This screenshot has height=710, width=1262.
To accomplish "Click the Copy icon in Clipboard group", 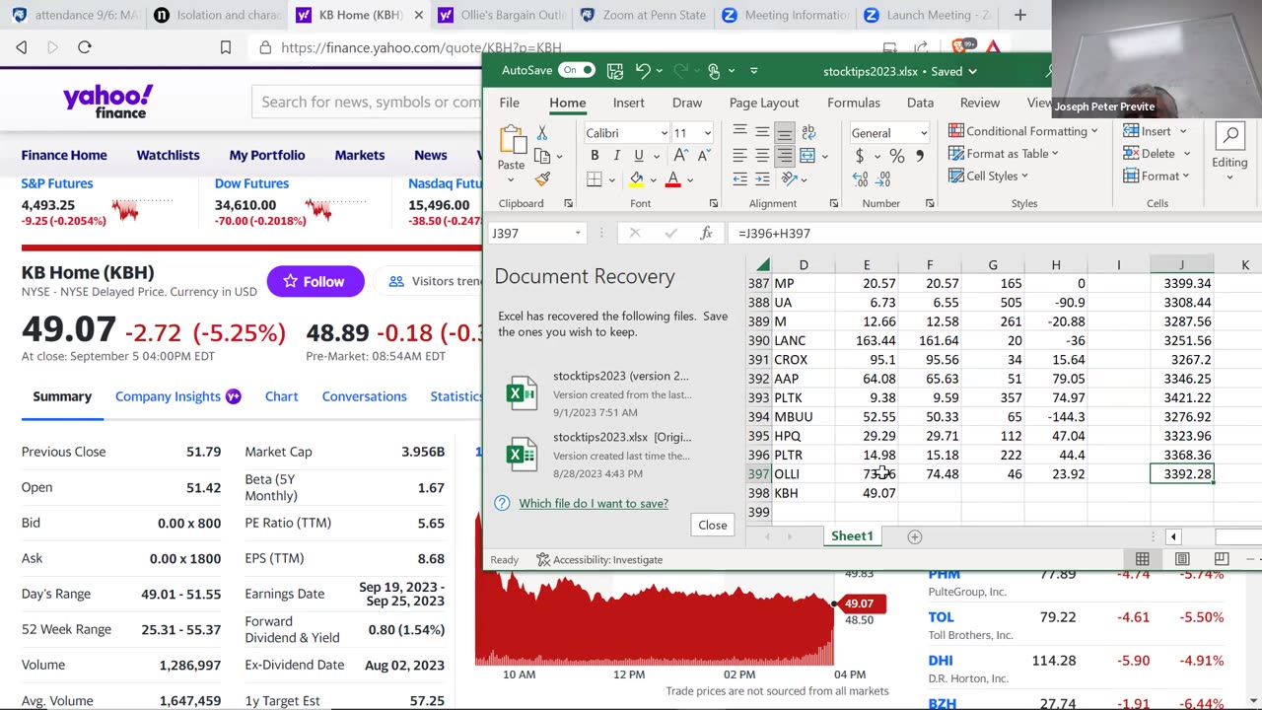I will point(541,156).
